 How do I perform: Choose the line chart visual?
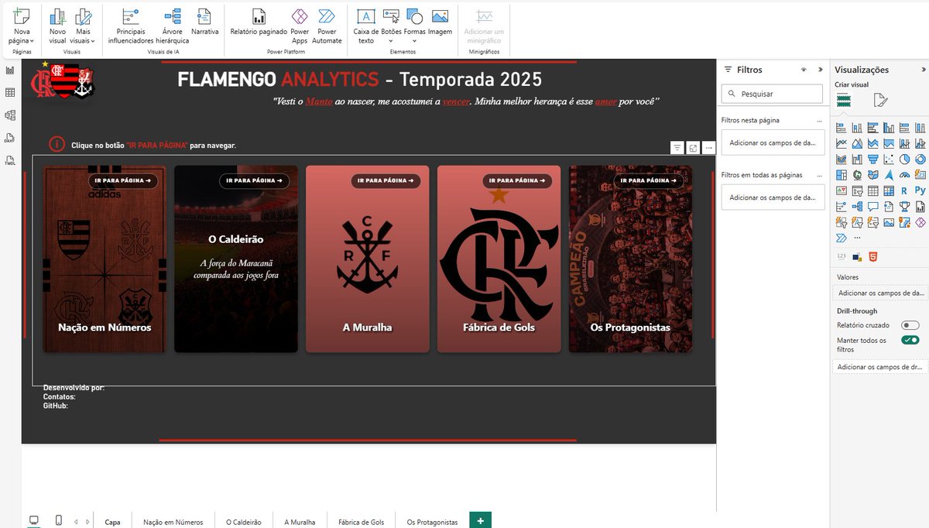(842, 143)
